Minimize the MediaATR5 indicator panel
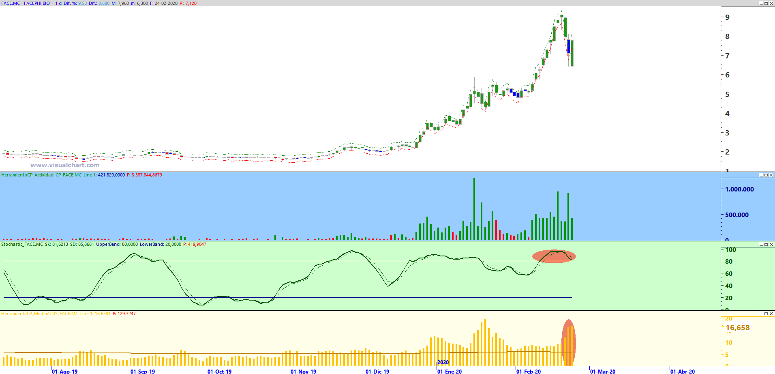This screenshot has width=775, height=374. [x=761, y=314]
